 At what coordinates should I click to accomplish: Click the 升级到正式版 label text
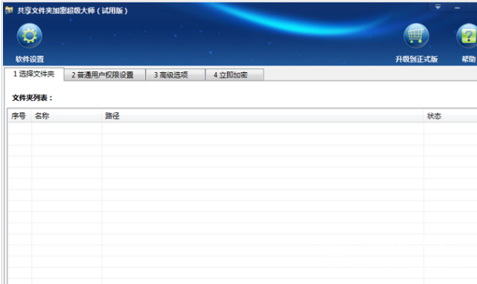coord(417,59)
